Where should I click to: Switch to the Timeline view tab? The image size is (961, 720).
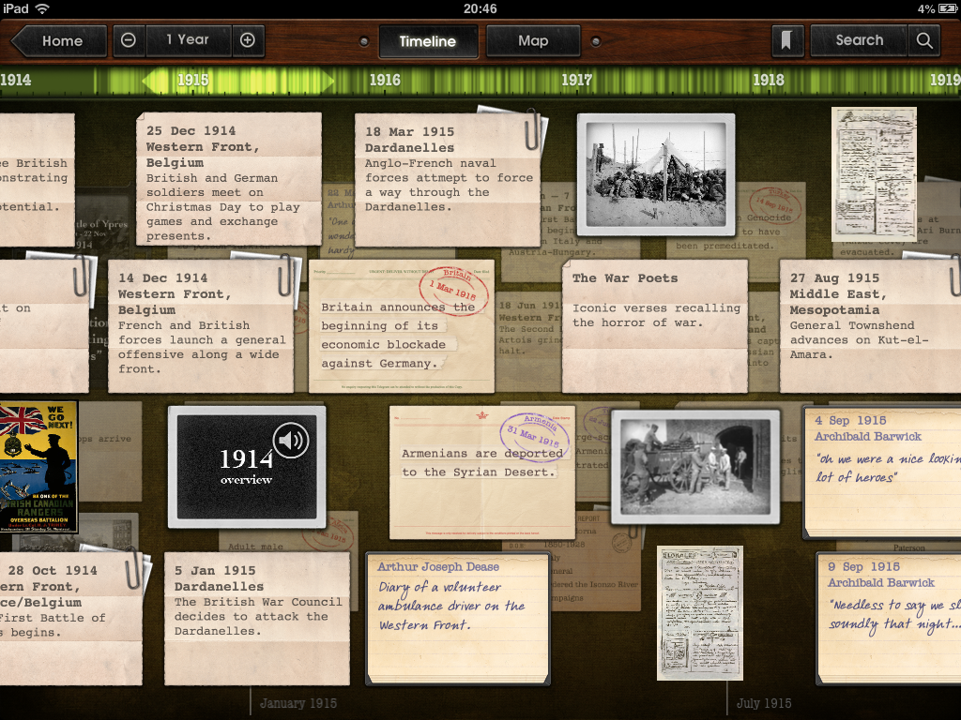427,41
